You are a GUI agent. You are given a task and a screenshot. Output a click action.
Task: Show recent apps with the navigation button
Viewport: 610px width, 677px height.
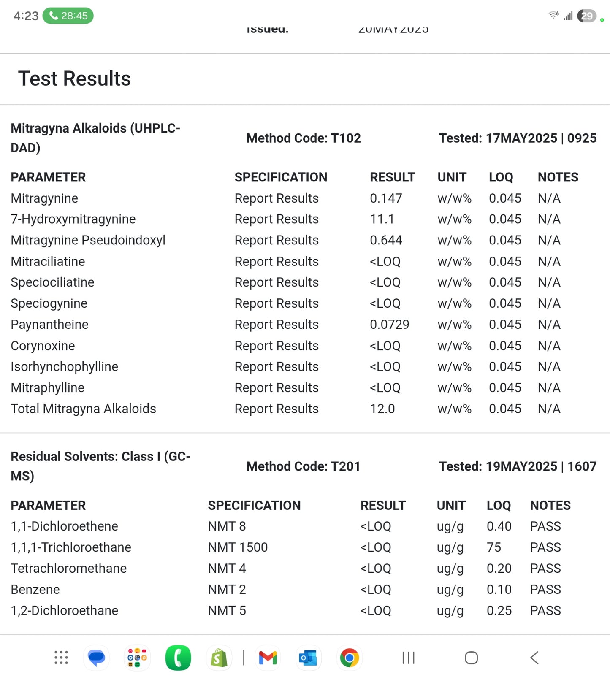click(x=408, y=657)
